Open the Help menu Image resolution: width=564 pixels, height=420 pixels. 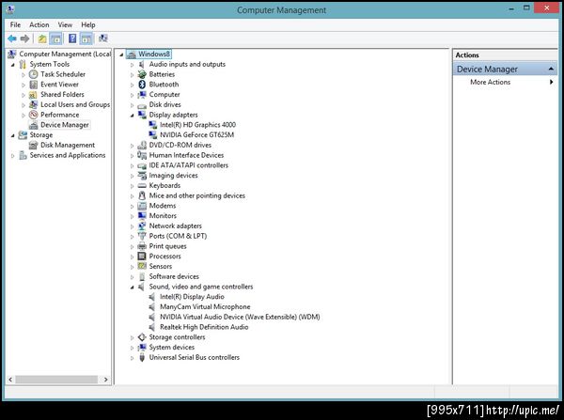pyautogui.click(x=88, y=24)
